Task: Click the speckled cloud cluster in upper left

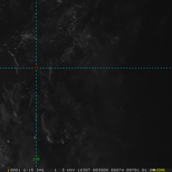Action: (27, 36)
